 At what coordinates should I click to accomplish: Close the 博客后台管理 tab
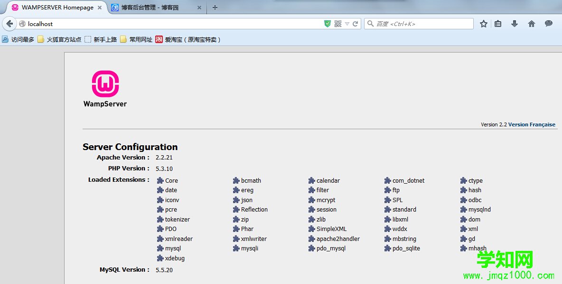[199, 8]
